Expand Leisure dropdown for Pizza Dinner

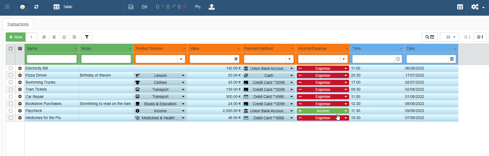[x=183, y=76]
